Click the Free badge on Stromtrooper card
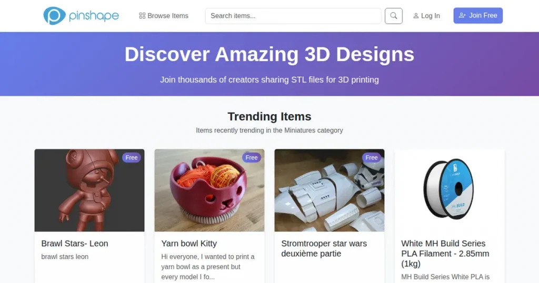This screenshot has height=283, width=539. [371, 157]
